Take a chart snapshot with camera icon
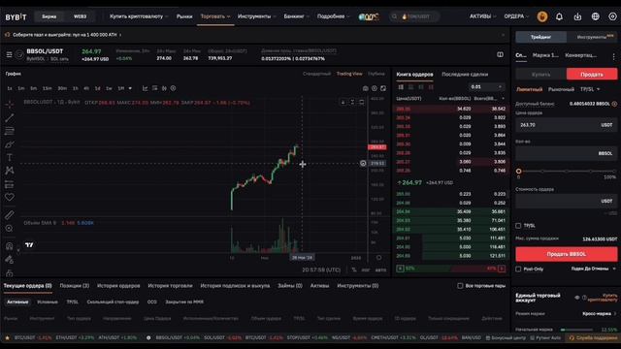Screen dimensions: 621x349 pyautogui.click(x=366, y=88)
